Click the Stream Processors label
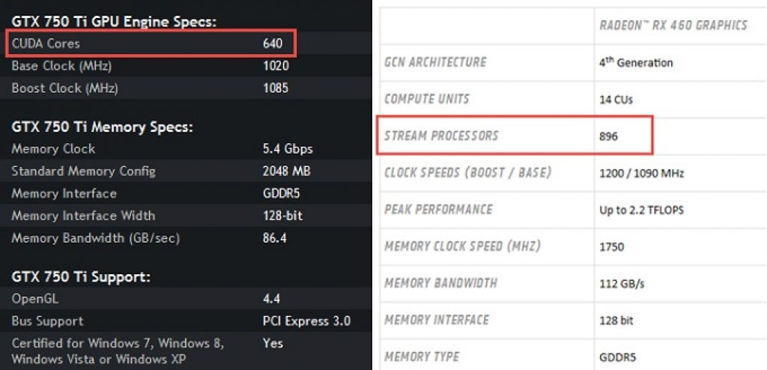Image resolution: width=767 pixels, height=370 pixels. tap(441, 136)
